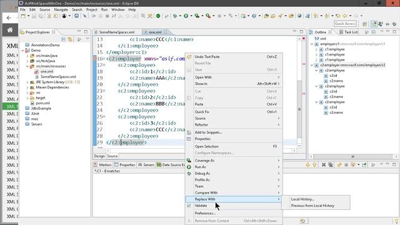Open the Navigate menu
This screenshot has height=225, width=400.
point(61,10)
